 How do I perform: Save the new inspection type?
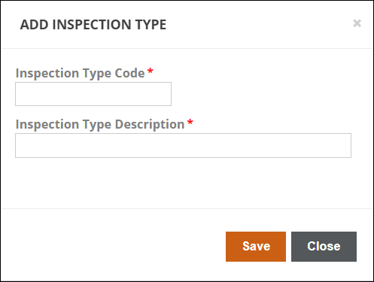pos(256,247)
